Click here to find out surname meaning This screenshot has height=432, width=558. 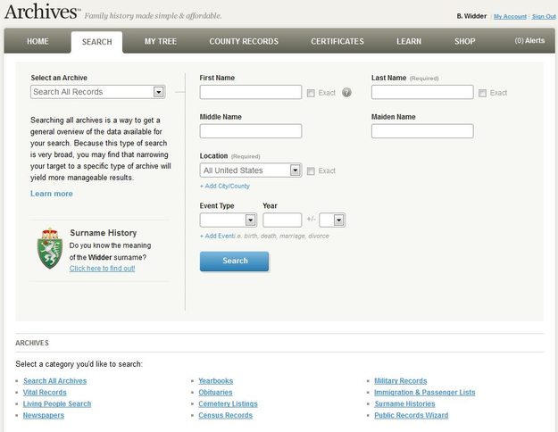[102, 269]
